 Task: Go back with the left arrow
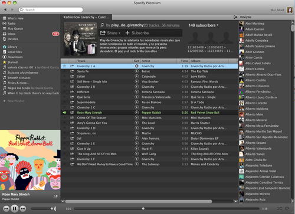coord(5,9)
